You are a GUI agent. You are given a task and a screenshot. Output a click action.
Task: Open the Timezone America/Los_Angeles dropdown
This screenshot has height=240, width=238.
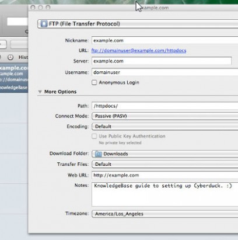pyautogui.click(x=165, y=214)
